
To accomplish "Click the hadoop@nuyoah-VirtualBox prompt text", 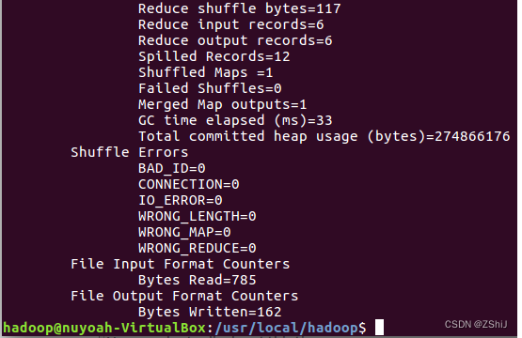I will point(104,328).
